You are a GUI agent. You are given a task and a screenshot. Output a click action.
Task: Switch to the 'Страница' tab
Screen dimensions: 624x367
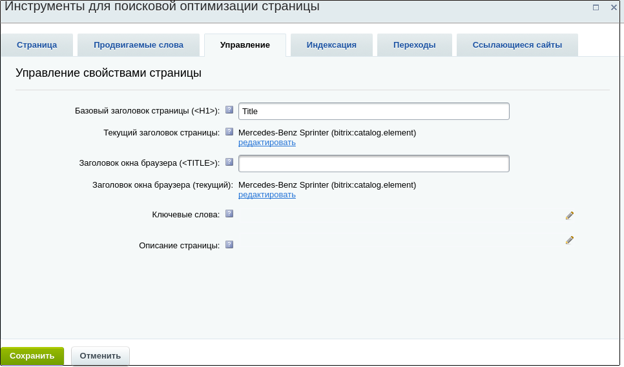37,45
